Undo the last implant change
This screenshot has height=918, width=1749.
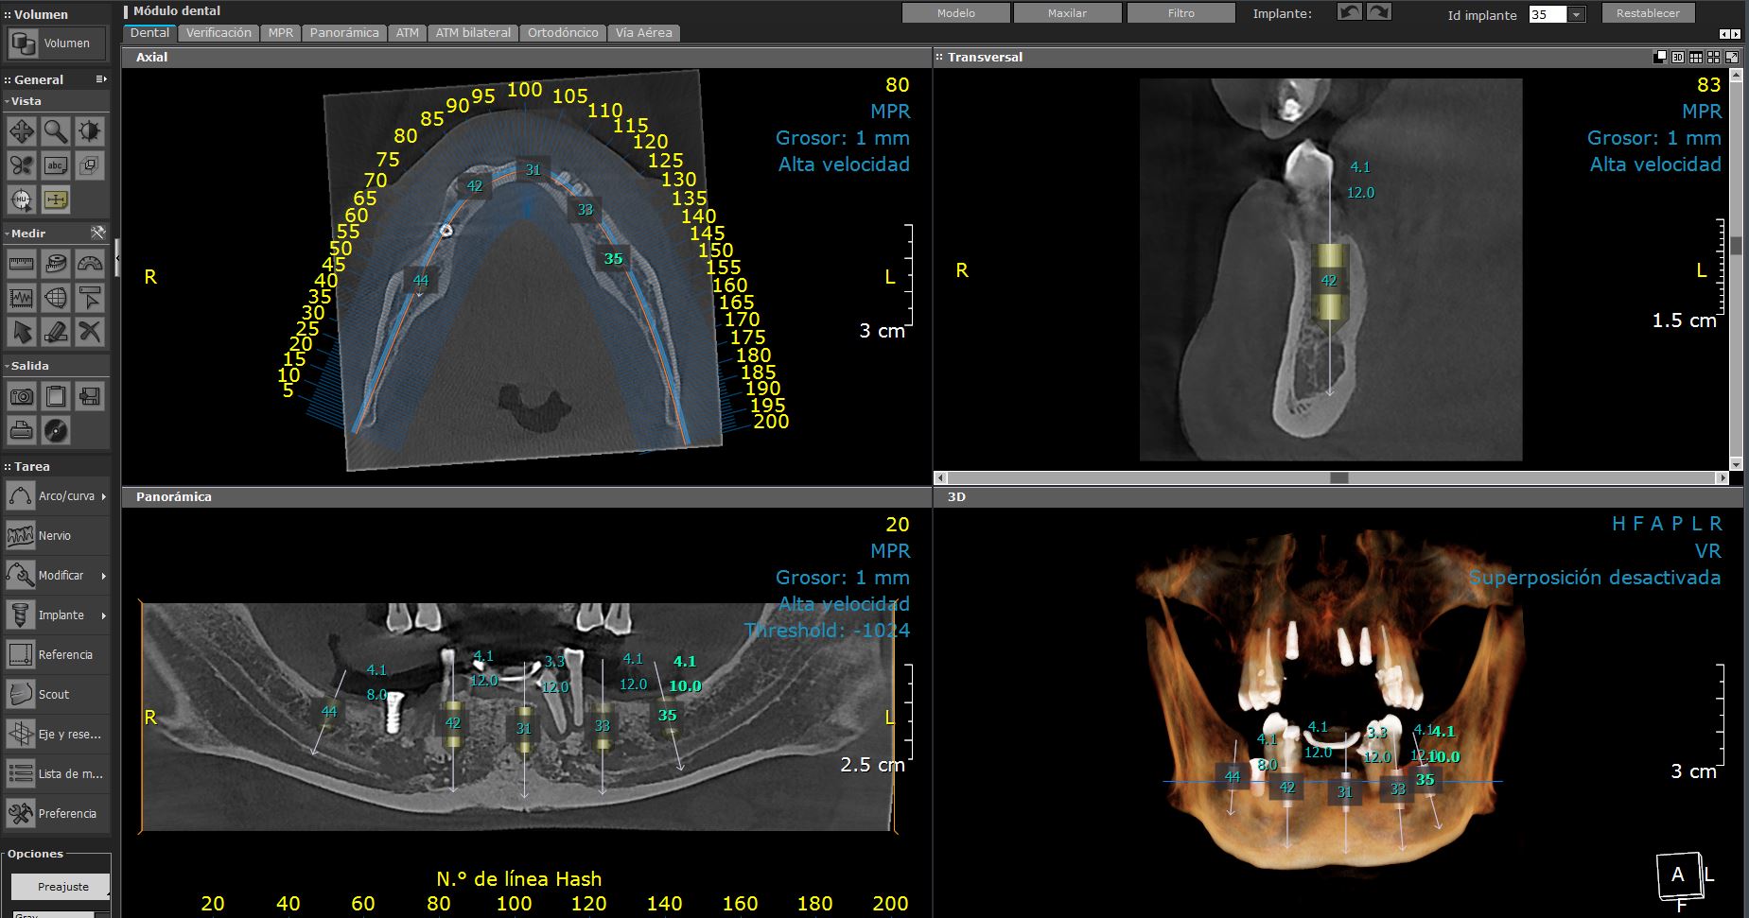1349,12
